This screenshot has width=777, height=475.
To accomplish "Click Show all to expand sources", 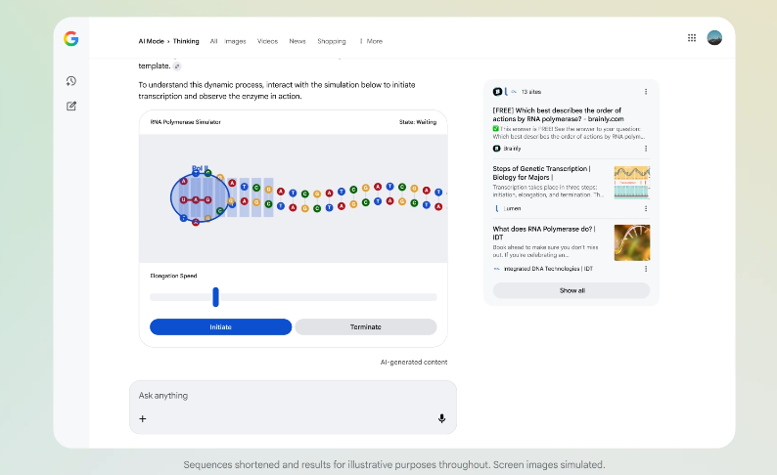I will [571, 290].
